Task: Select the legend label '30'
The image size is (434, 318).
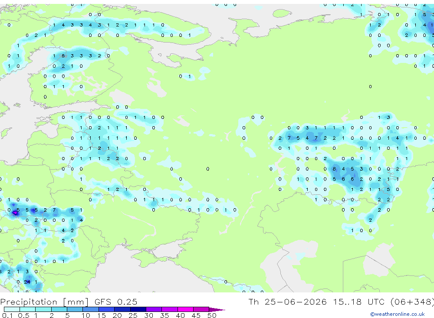Action: pos(148,315)
